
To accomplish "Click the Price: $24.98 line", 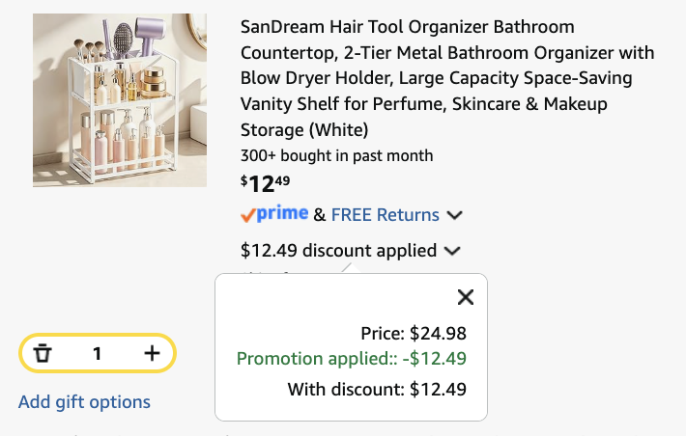I will click(x=414, y=334).
